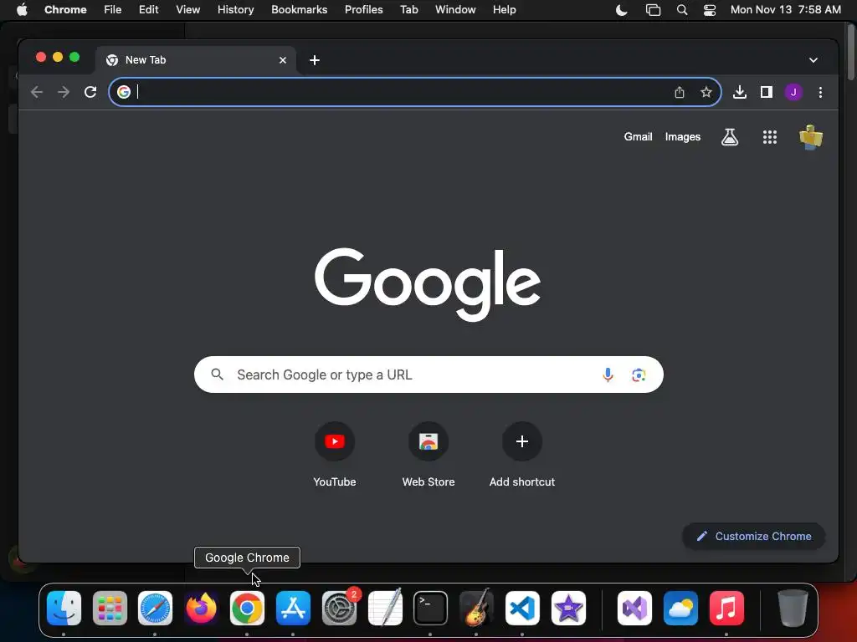Open the Images link

click(x=683, y=137)
